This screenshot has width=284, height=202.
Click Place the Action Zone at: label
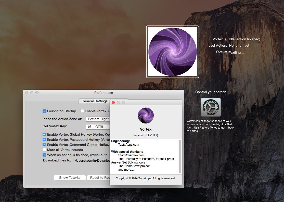pyautogui.click(x=62, y=119)
